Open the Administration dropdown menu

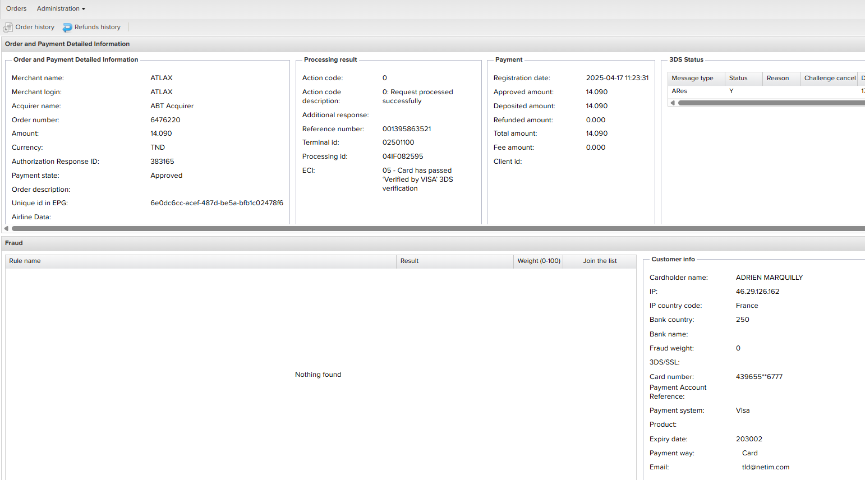(x=61, y=8)
